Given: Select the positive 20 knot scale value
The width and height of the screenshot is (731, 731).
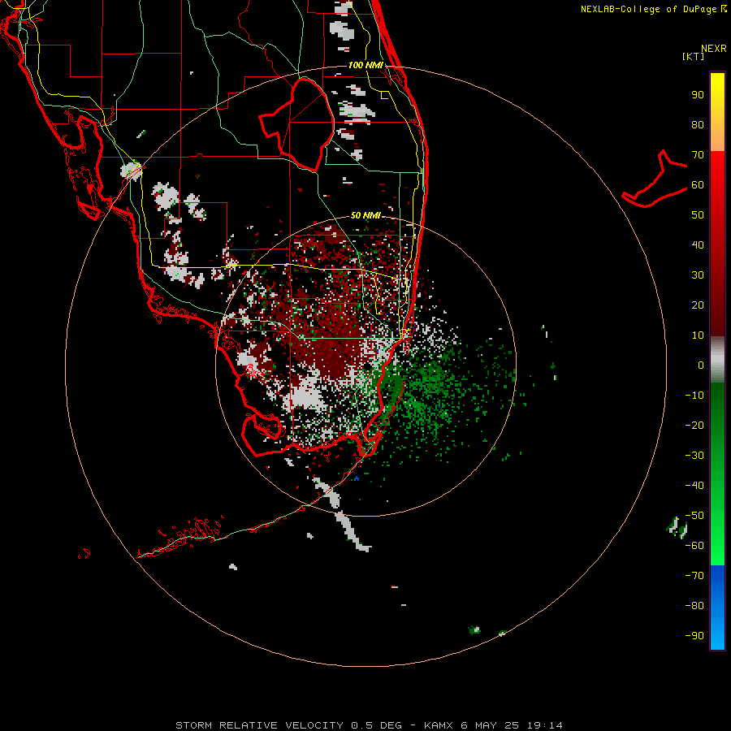Looking at the screenshot, I should coord(698,305).
